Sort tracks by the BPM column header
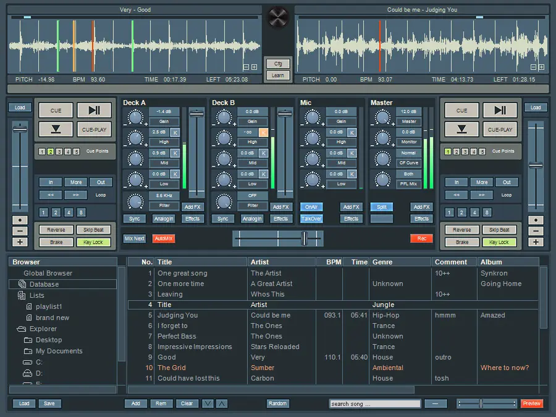The width and height of the screenshot is (556, 417). [329, 262]
